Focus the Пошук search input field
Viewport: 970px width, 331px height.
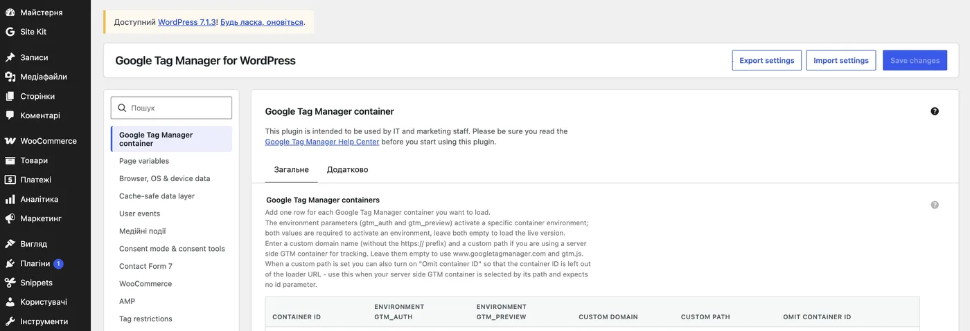click(x=171, y=108)
